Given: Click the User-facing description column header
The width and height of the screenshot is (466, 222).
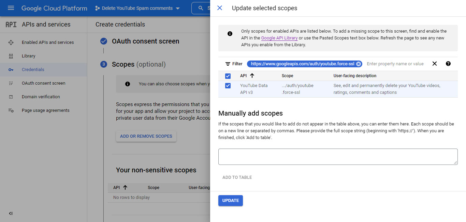Looking at the screenshot, I should click(x=355, y=76).
